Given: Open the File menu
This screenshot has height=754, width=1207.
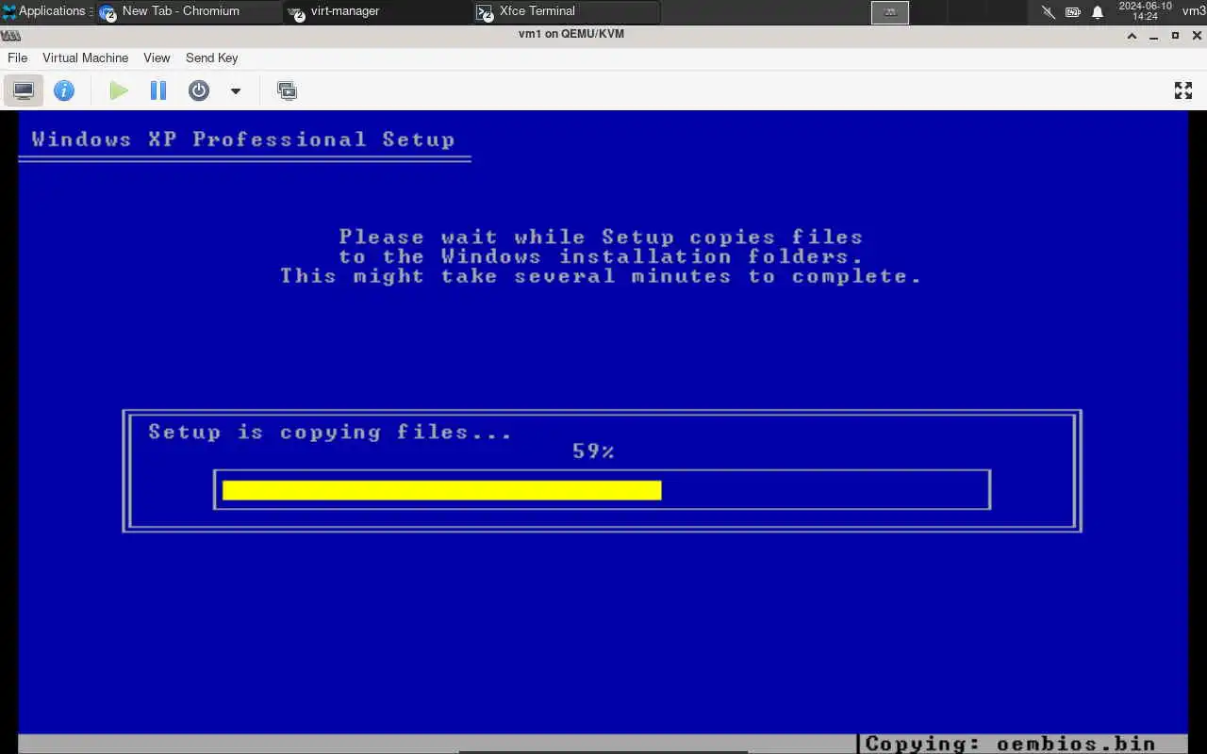Looking at the screenshot, I should (17, 57).
